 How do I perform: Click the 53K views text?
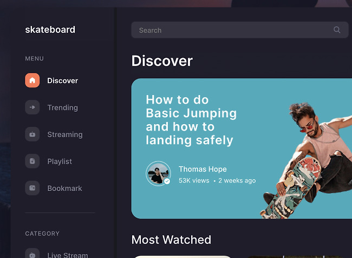pyautogui.click(x=194, y=181)
